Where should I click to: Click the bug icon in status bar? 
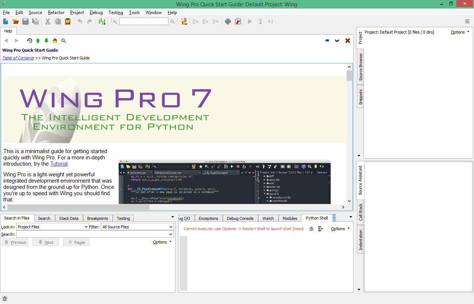pyautogui.click(x=5, y=298)
